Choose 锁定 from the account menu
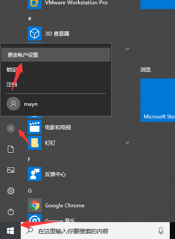The image size is (175, 239). tap(56, 69)
